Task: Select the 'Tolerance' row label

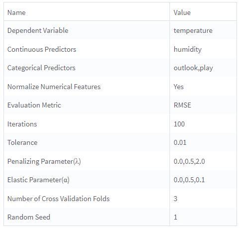Action: pos(22,142)
